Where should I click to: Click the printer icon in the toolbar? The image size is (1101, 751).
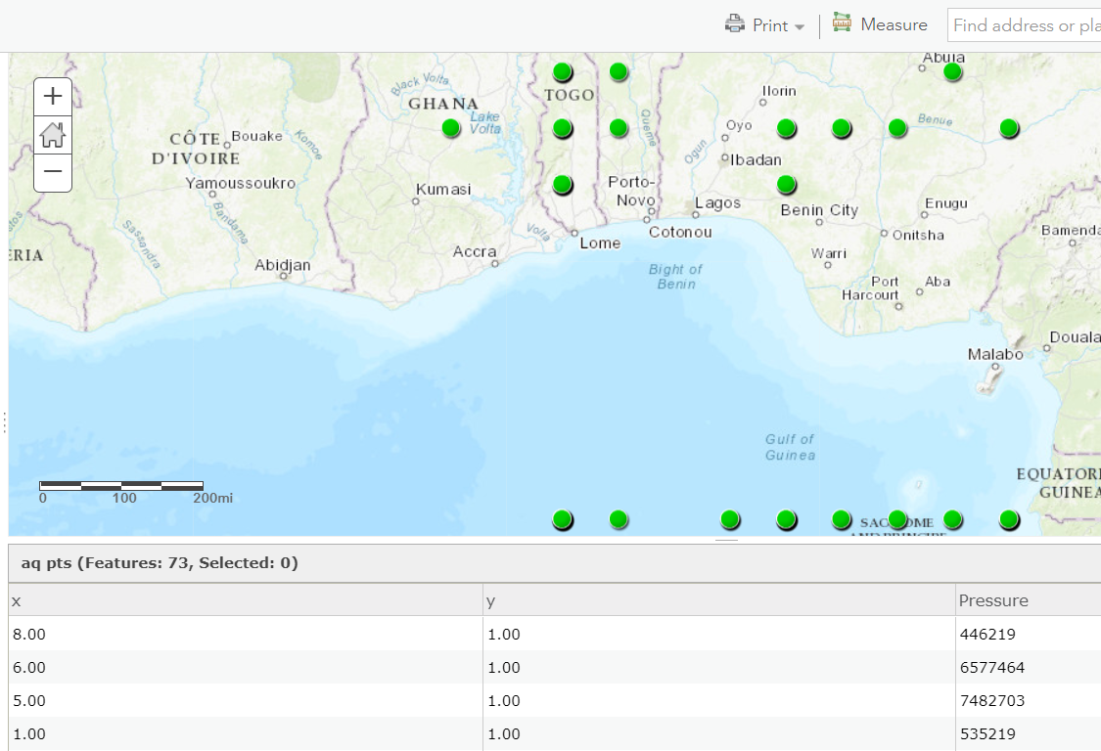click(x=735, y=24)
